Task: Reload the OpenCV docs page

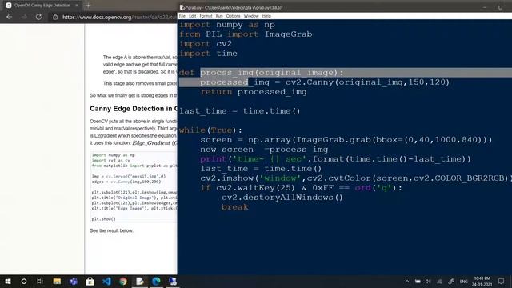Action: pos(38,17)
